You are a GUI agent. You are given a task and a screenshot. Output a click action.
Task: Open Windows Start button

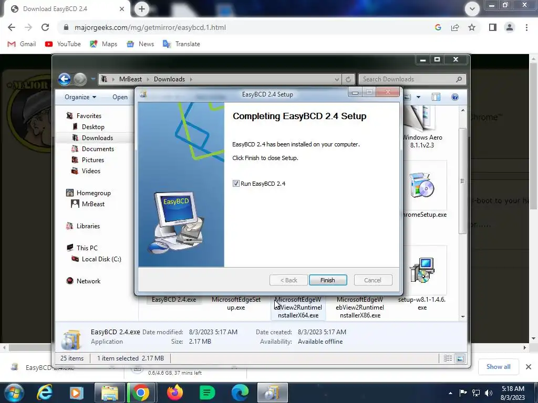point(14,393)
